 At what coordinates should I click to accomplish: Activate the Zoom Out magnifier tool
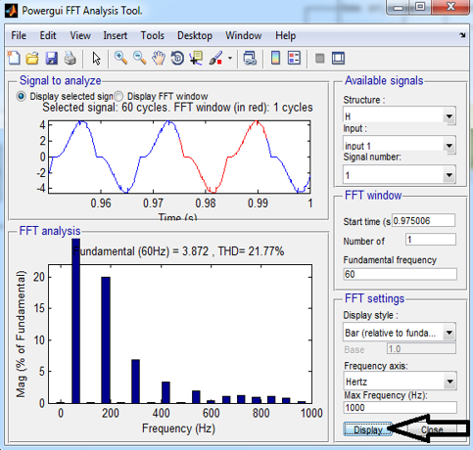pos(140,59)
